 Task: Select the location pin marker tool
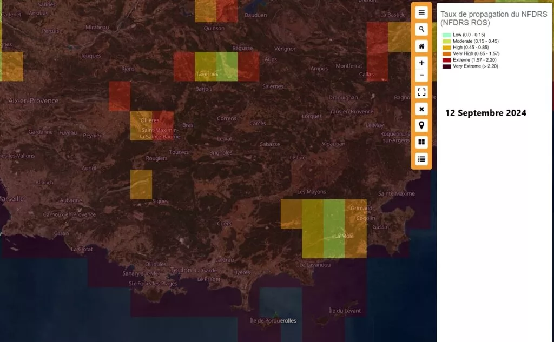[421, 126]
